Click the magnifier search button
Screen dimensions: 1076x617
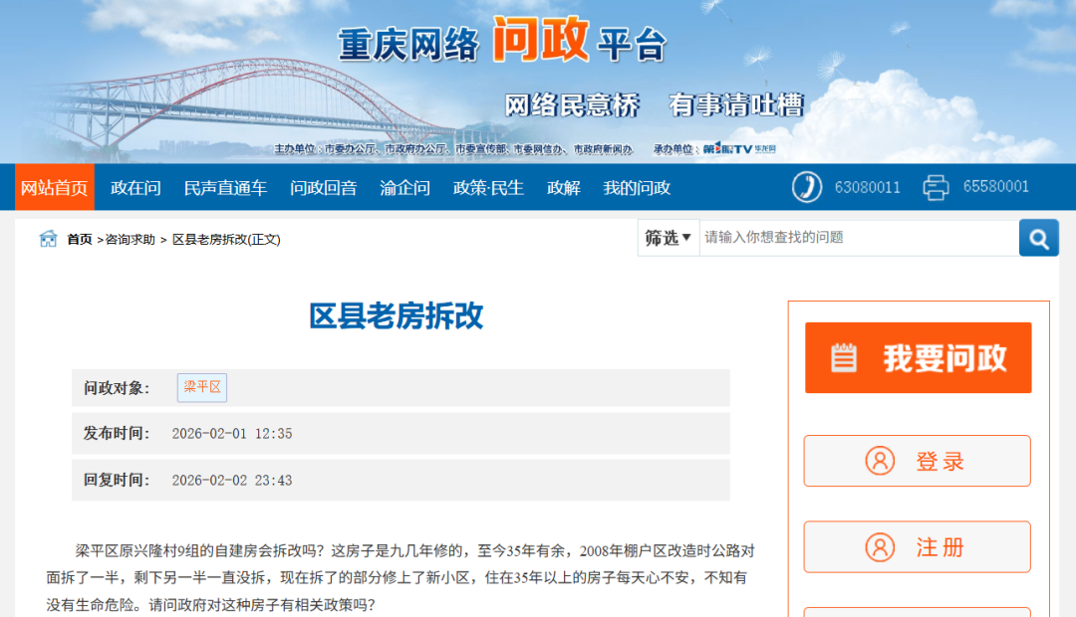tap(1038, 238)
